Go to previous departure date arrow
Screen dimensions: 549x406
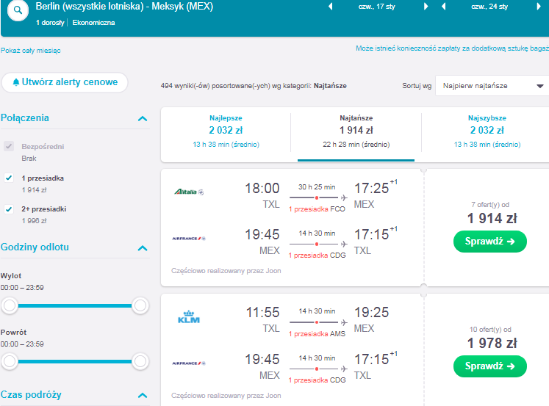(x=330, y=7)
